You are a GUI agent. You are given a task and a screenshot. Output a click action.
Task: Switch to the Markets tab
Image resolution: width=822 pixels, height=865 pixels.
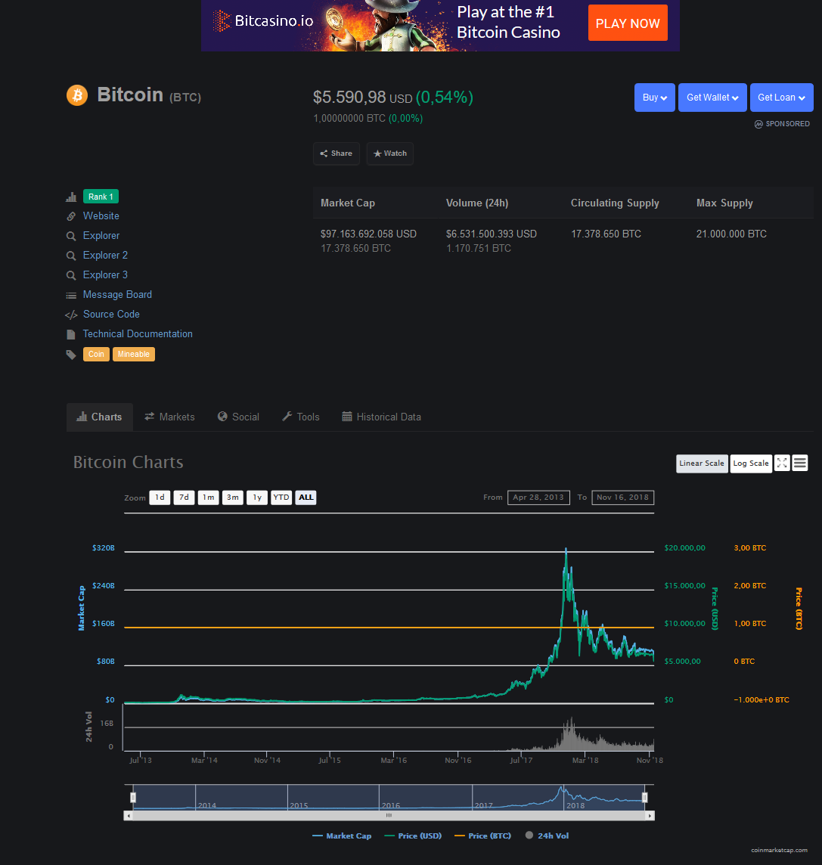[x=169, y=417]
